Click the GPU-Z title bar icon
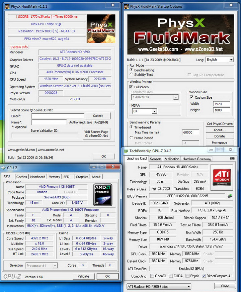 (126, 151)
